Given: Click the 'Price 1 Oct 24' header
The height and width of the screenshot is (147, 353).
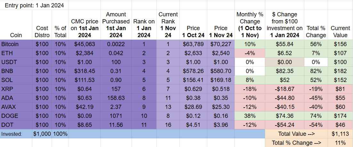Looking at the screenshot, I should click(x=193, y=25).
